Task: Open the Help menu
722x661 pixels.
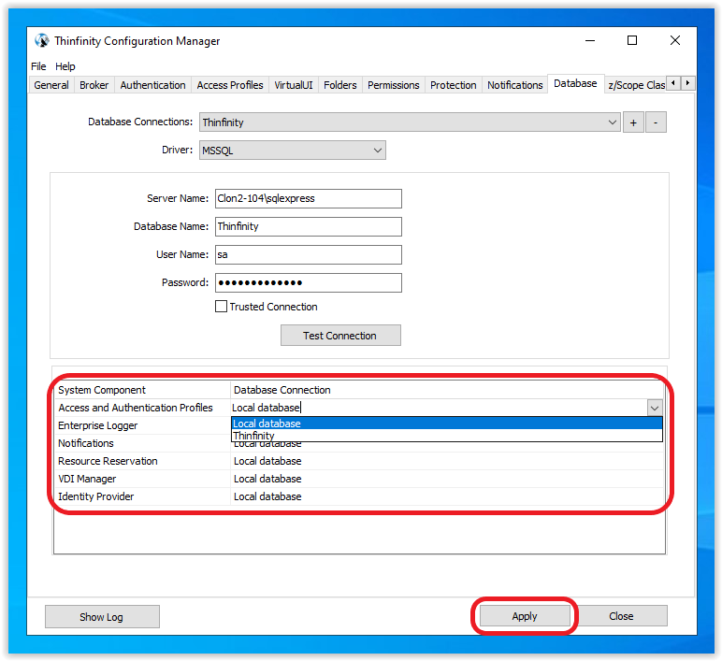Action: click(x=65, y=66)
